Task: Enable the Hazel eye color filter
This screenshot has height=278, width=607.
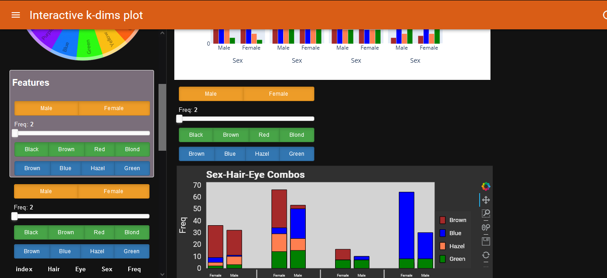Action: pos(262,153)
